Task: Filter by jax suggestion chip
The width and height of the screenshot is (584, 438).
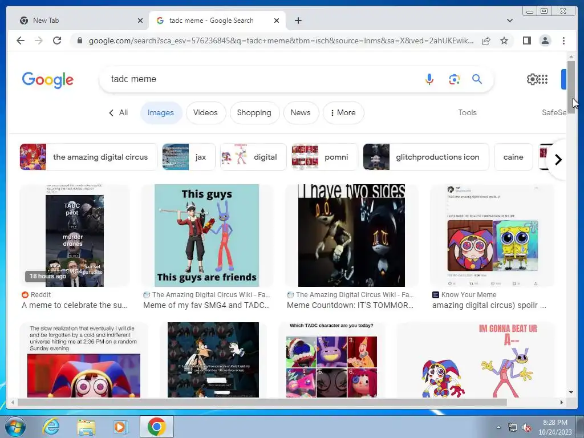Action: [188, 157]
